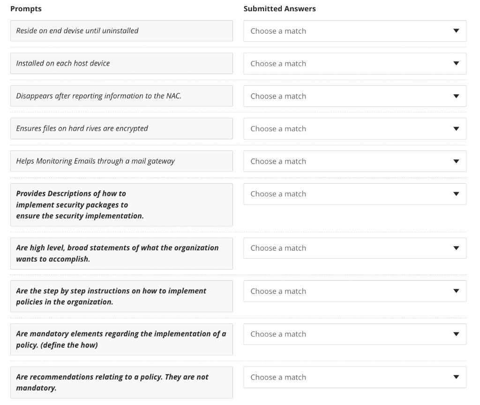Choose match for 'step by step instructions' prompt
Screen dimensions: 480x405
pyautogui.click(x=354, y=291)
